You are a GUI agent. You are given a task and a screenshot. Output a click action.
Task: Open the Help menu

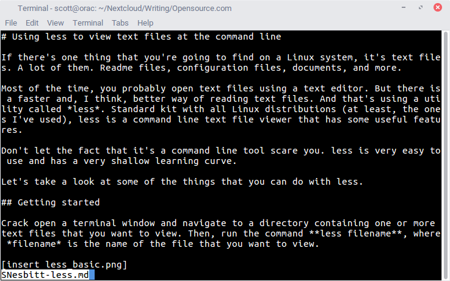tap(145, 23)
